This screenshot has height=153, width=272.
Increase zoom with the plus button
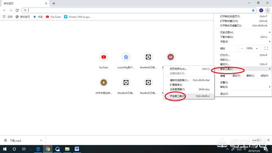coord(257,48)
